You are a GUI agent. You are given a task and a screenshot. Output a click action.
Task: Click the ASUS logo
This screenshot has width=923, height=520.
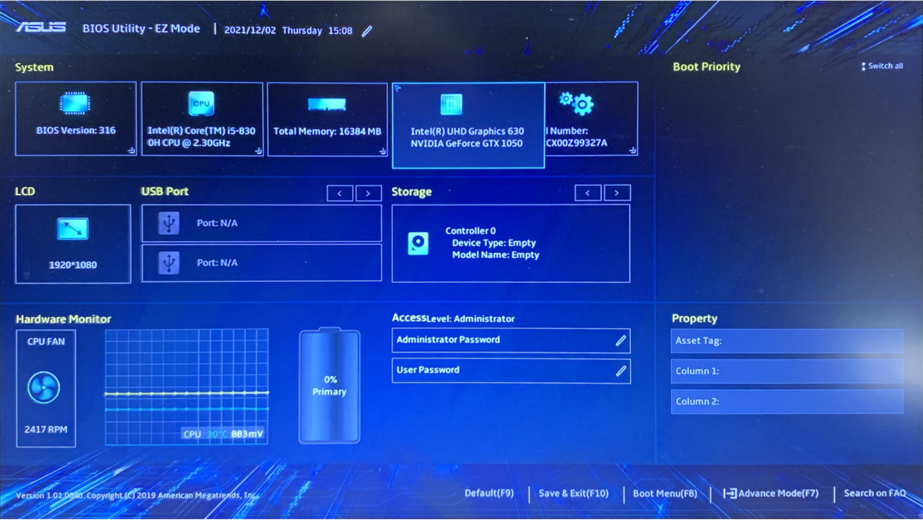click(x=41, y=28)
